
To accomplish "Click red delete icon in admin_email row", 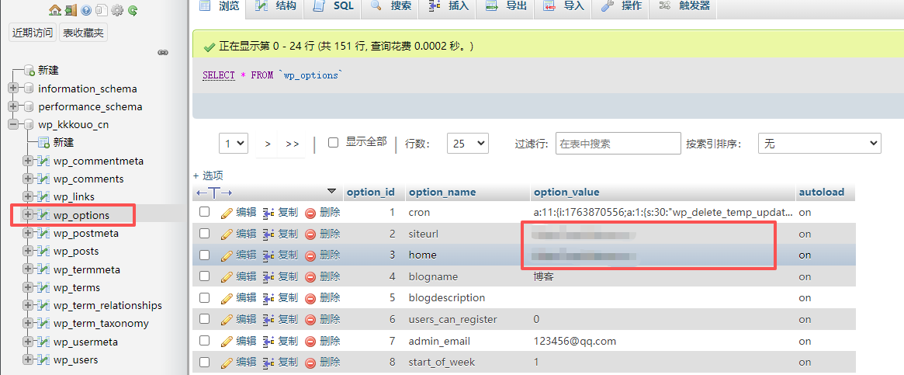I will click(310, 340).
